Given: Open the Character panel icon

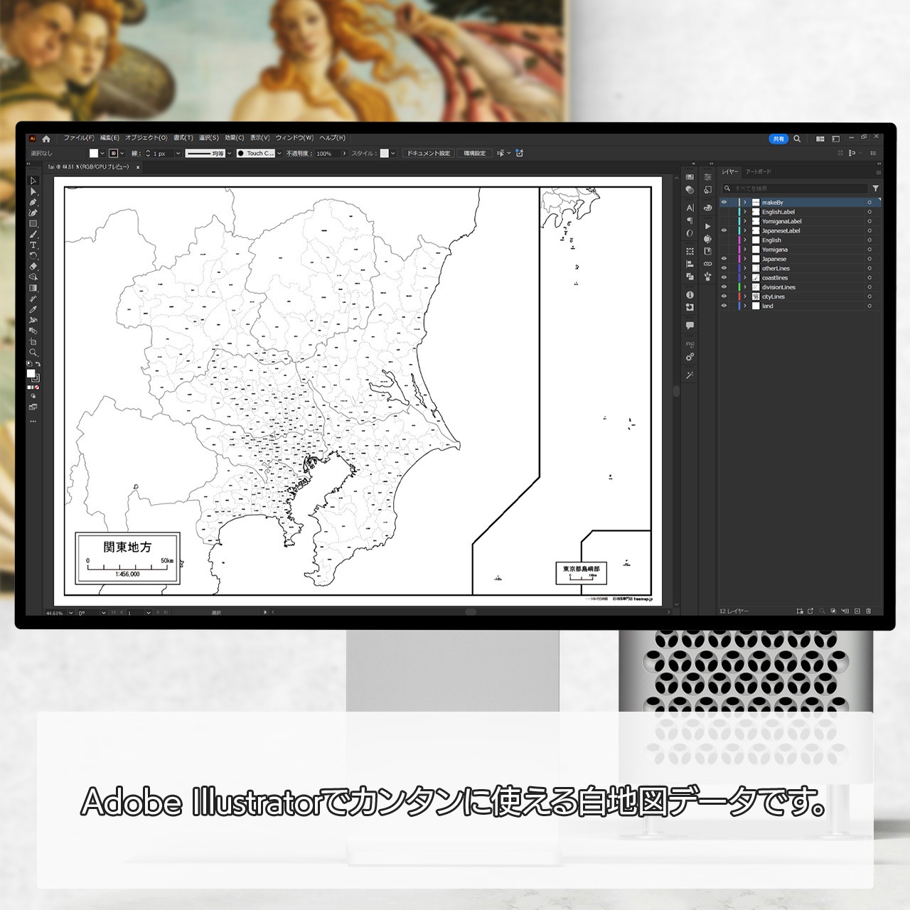Looking at the screenshot, I should point(690,208).
